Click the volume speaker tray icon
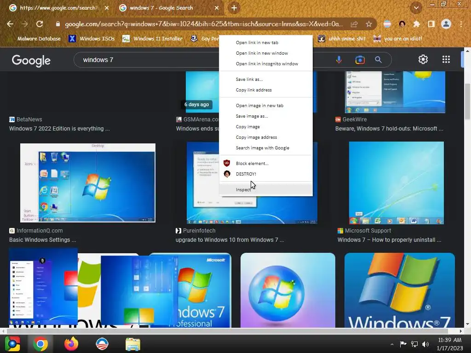 tap(425, 344)
